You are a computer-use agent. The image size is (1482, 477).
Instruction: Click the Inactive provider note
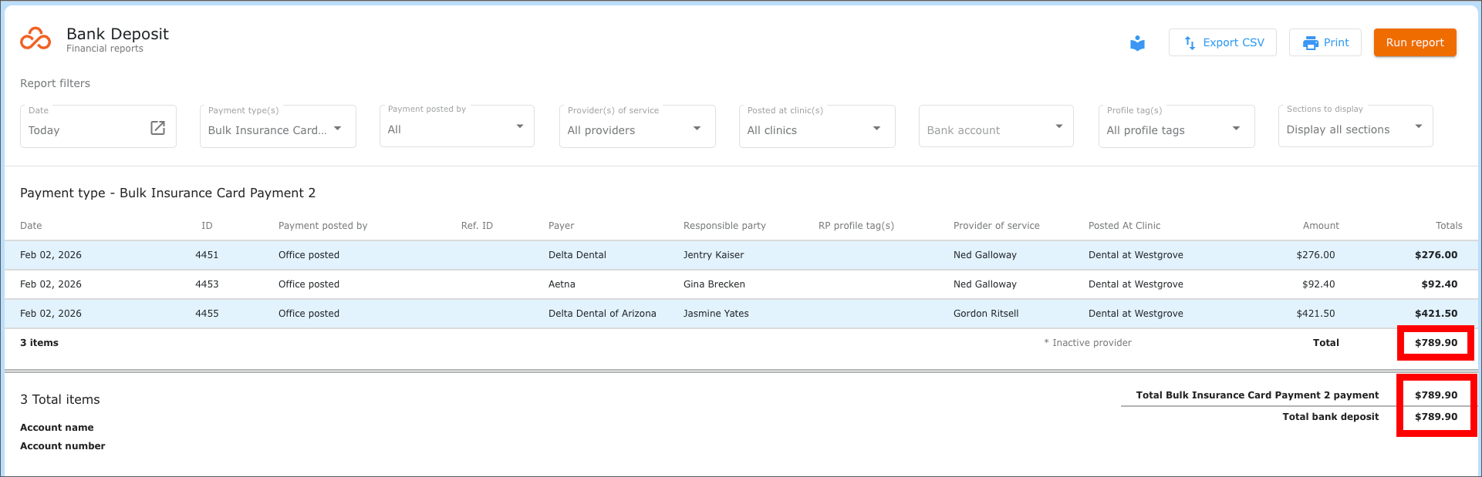point(1088,343)
